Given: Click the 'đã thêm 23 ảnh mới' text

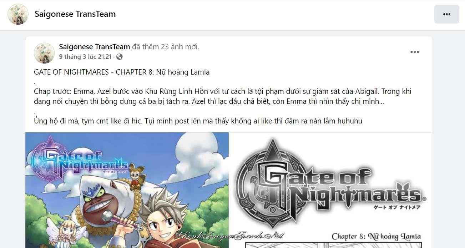Looking at the screenshot, I should pyautogui.click(x=166, y=47).
